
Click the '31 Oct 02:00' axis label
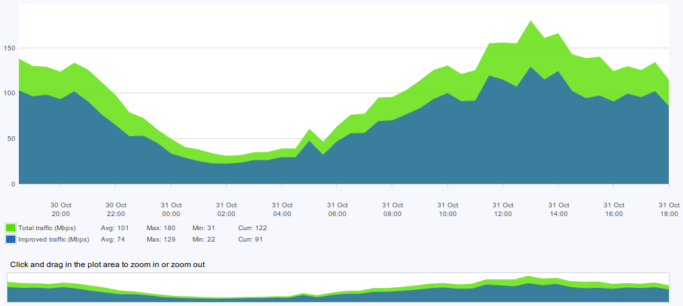(227, 209)
